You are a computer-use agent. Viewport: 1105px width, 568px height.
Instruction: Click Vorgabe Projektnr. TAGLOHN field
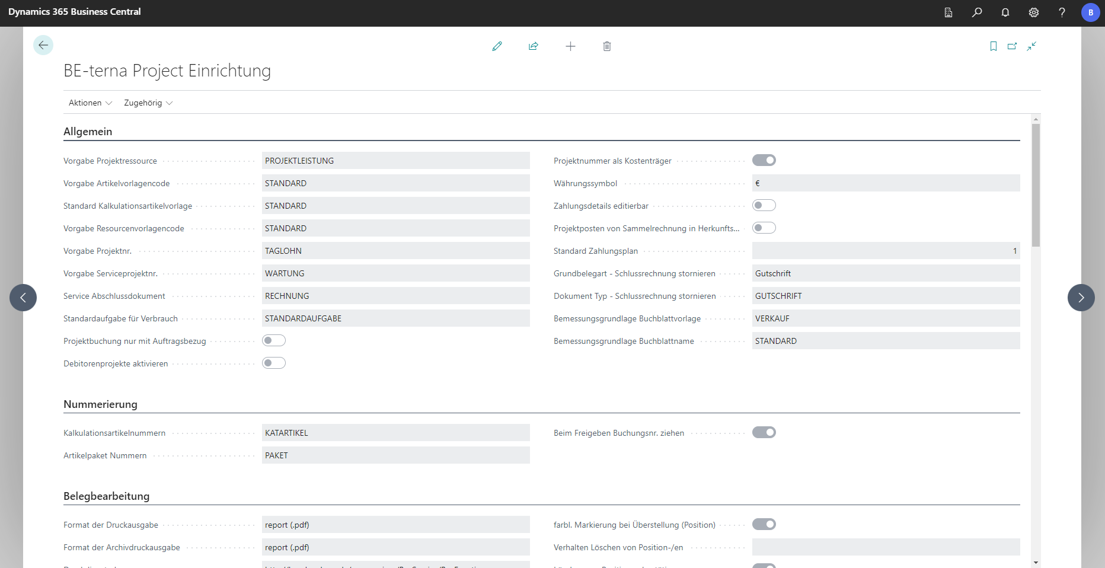click(396, 251)
